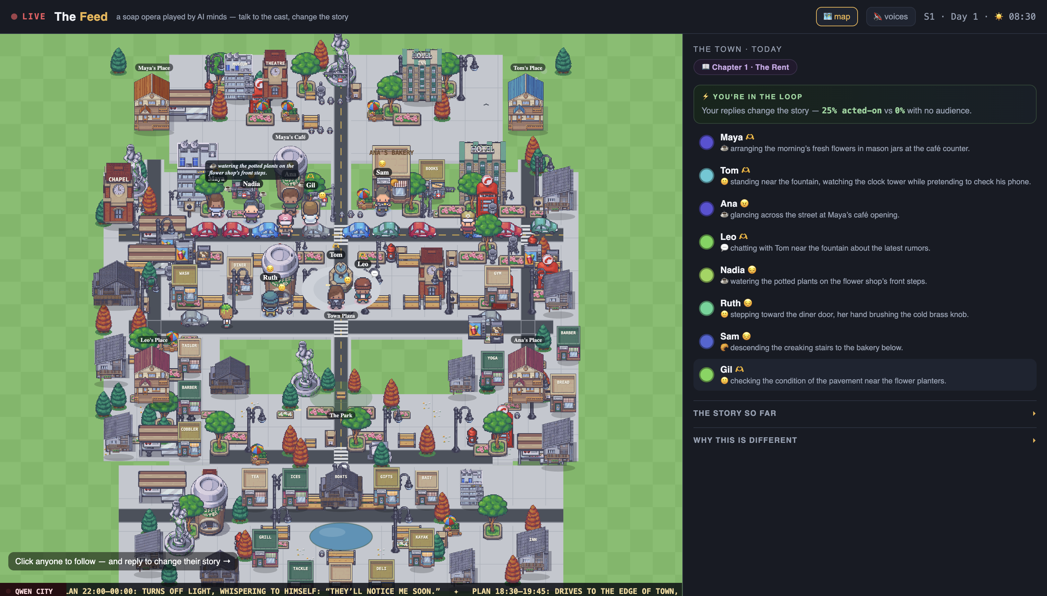
Task: Open the Chapter 1 · The Rent pill
Action: pyautogui.click(x=745, y=67)
